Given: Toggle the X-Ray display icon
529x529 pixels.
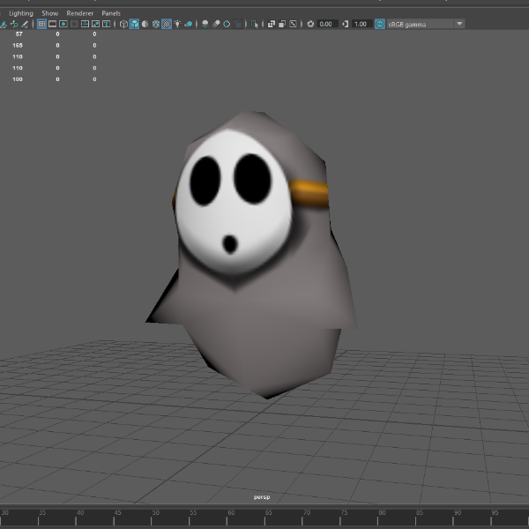Looking at the screenshot, I should (272, 24).
